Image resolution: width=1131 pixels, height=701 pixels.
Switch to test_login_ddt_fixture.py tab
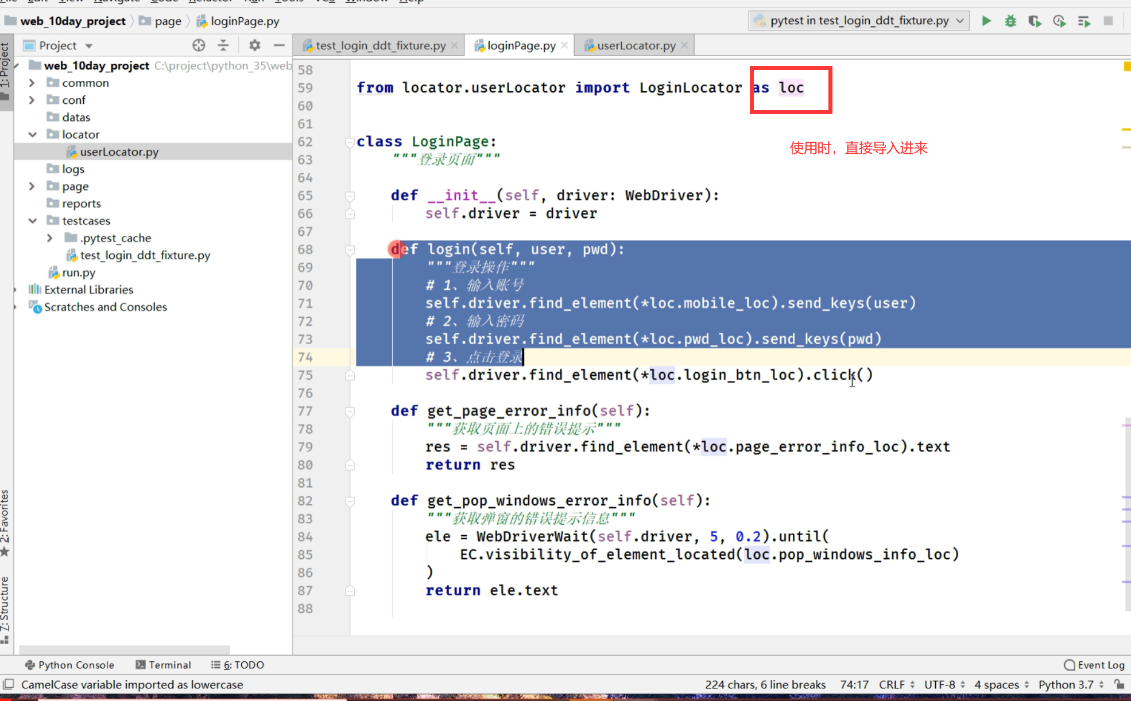pos(380,45)
